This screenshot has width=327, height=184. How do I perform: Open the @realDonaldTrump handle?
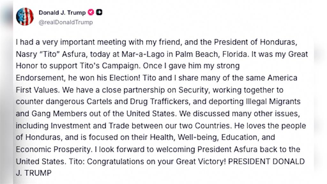click(66, 22)
